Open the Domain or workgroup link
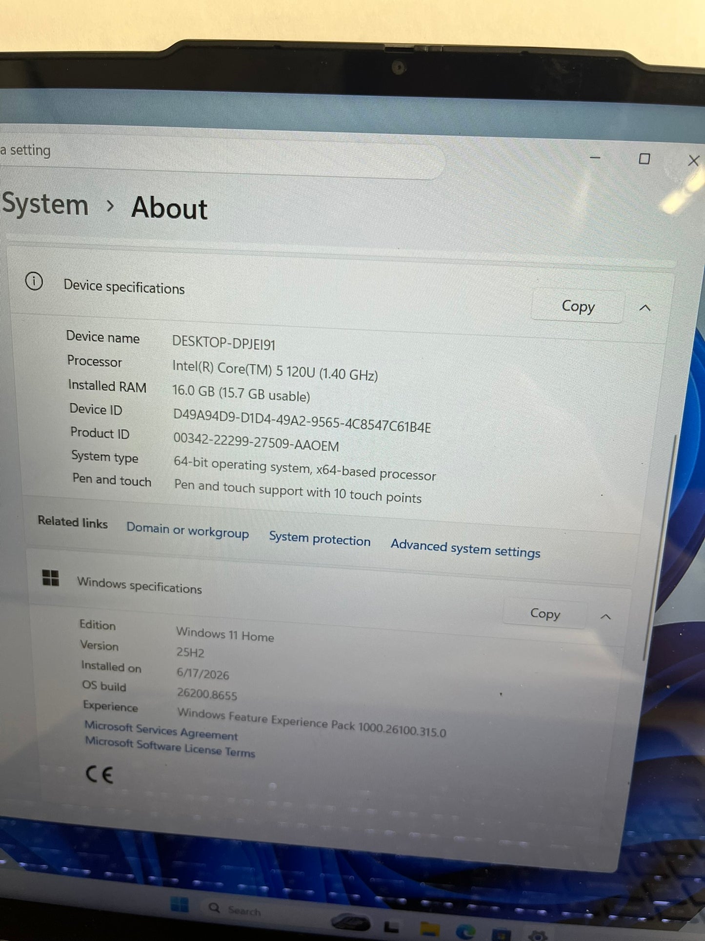Image resolution: width=705 pixels, height=941 pixels. pos(187,531)
